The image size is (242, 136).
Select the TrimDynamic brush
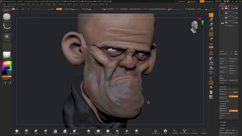point(108,131)
